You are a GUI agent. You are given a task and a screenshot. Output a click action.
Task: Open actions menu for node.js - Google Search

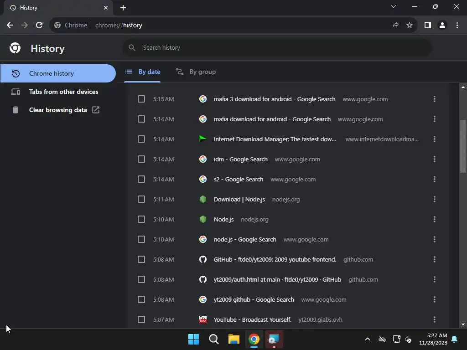click(x=435, y=239)
